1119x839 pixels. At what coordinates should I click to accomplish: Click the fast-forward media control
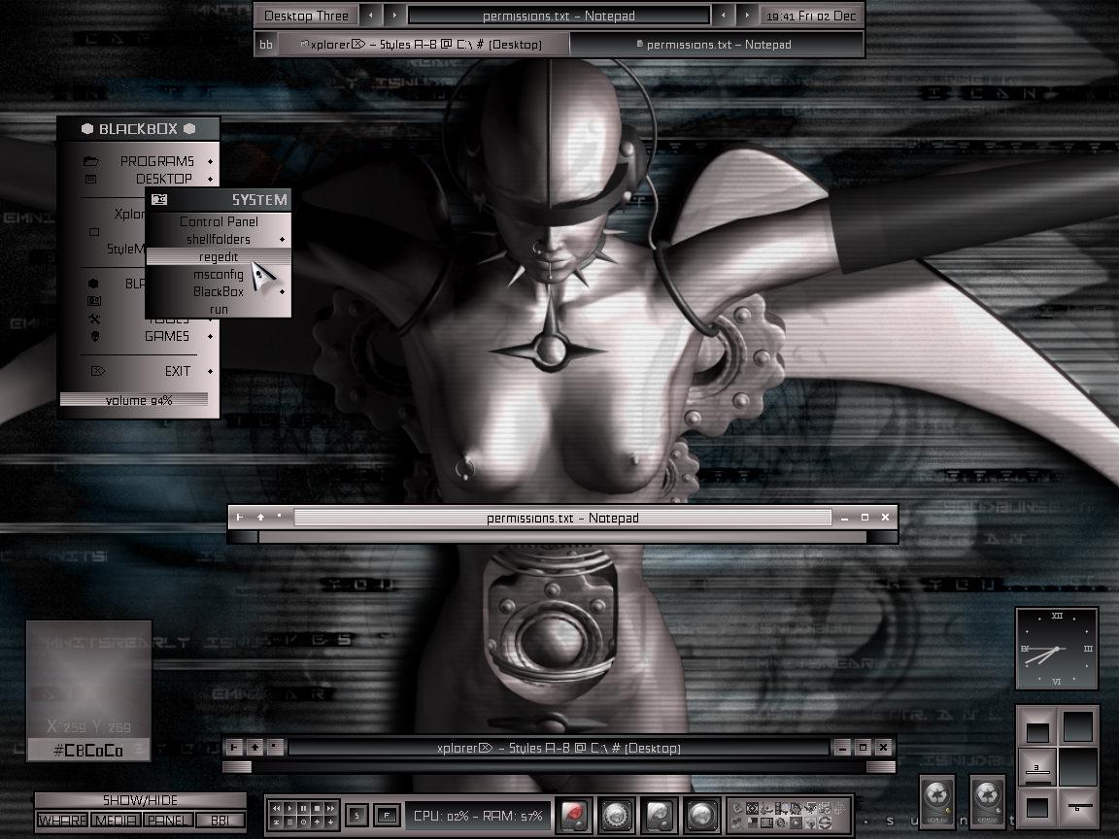point(330,808)
